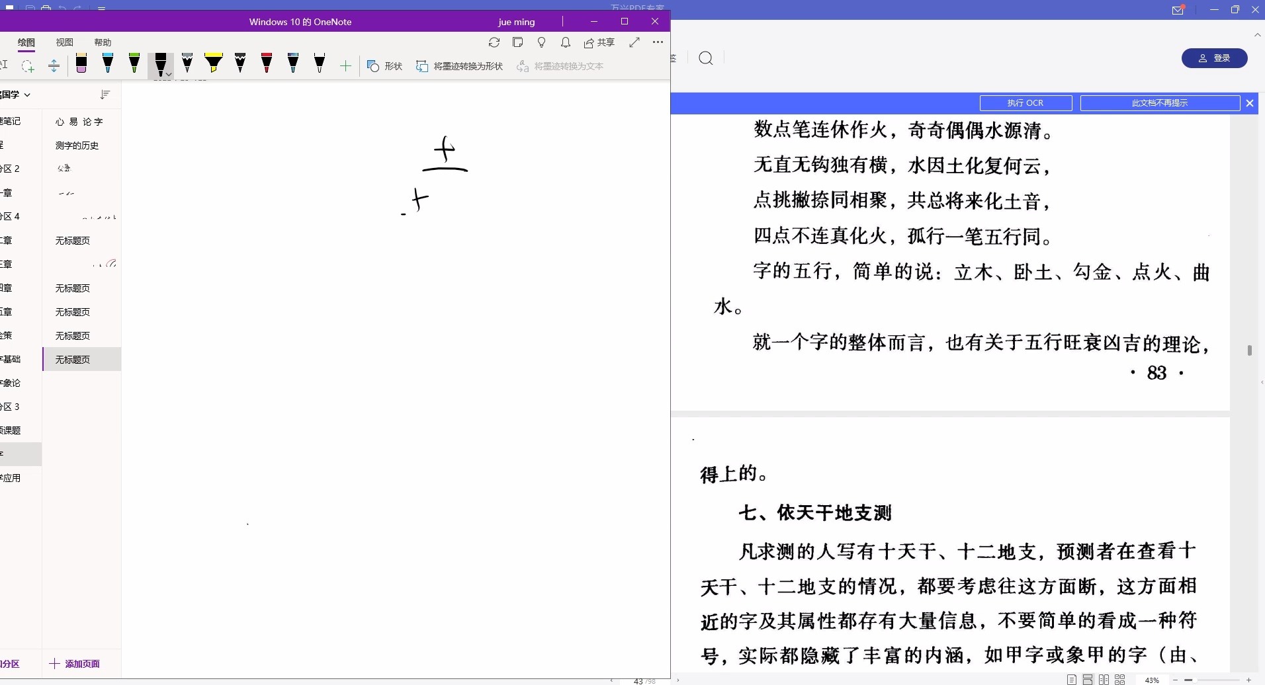Switch to the 绘图 tab
The image size is (1265, 685).
[x=26, y=42]
